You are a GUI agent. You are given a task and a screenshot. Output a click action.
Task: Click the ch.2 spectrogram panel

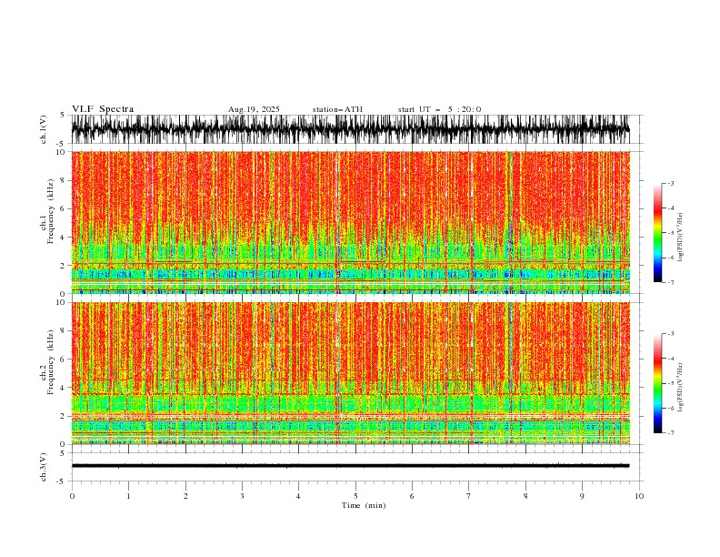350,373
